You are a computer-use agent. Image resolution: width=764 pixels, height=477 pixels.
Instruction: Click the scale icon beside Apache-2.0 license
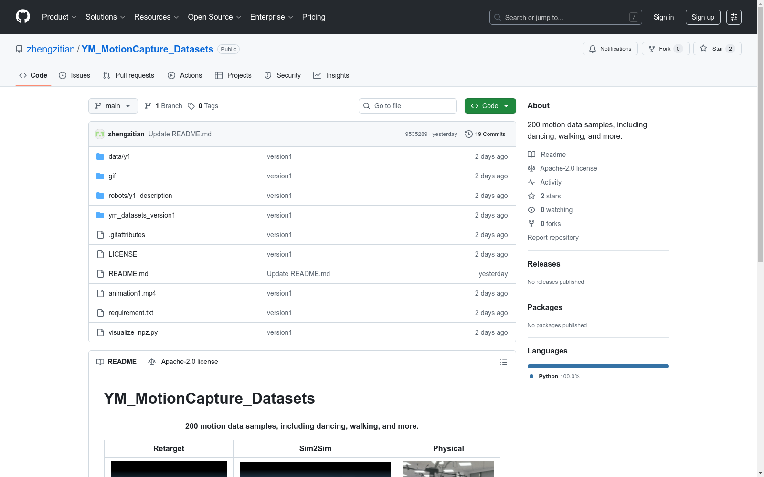pyautogui.click(x=531, y=168)
